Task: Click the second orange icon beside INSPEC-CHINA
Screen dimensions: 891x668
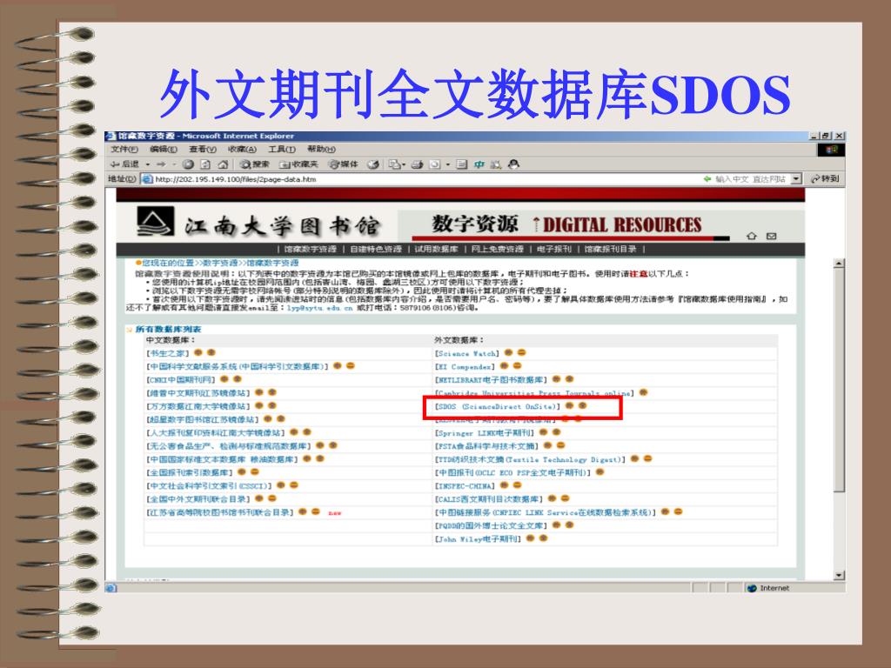Action: [x=517, y=485]
